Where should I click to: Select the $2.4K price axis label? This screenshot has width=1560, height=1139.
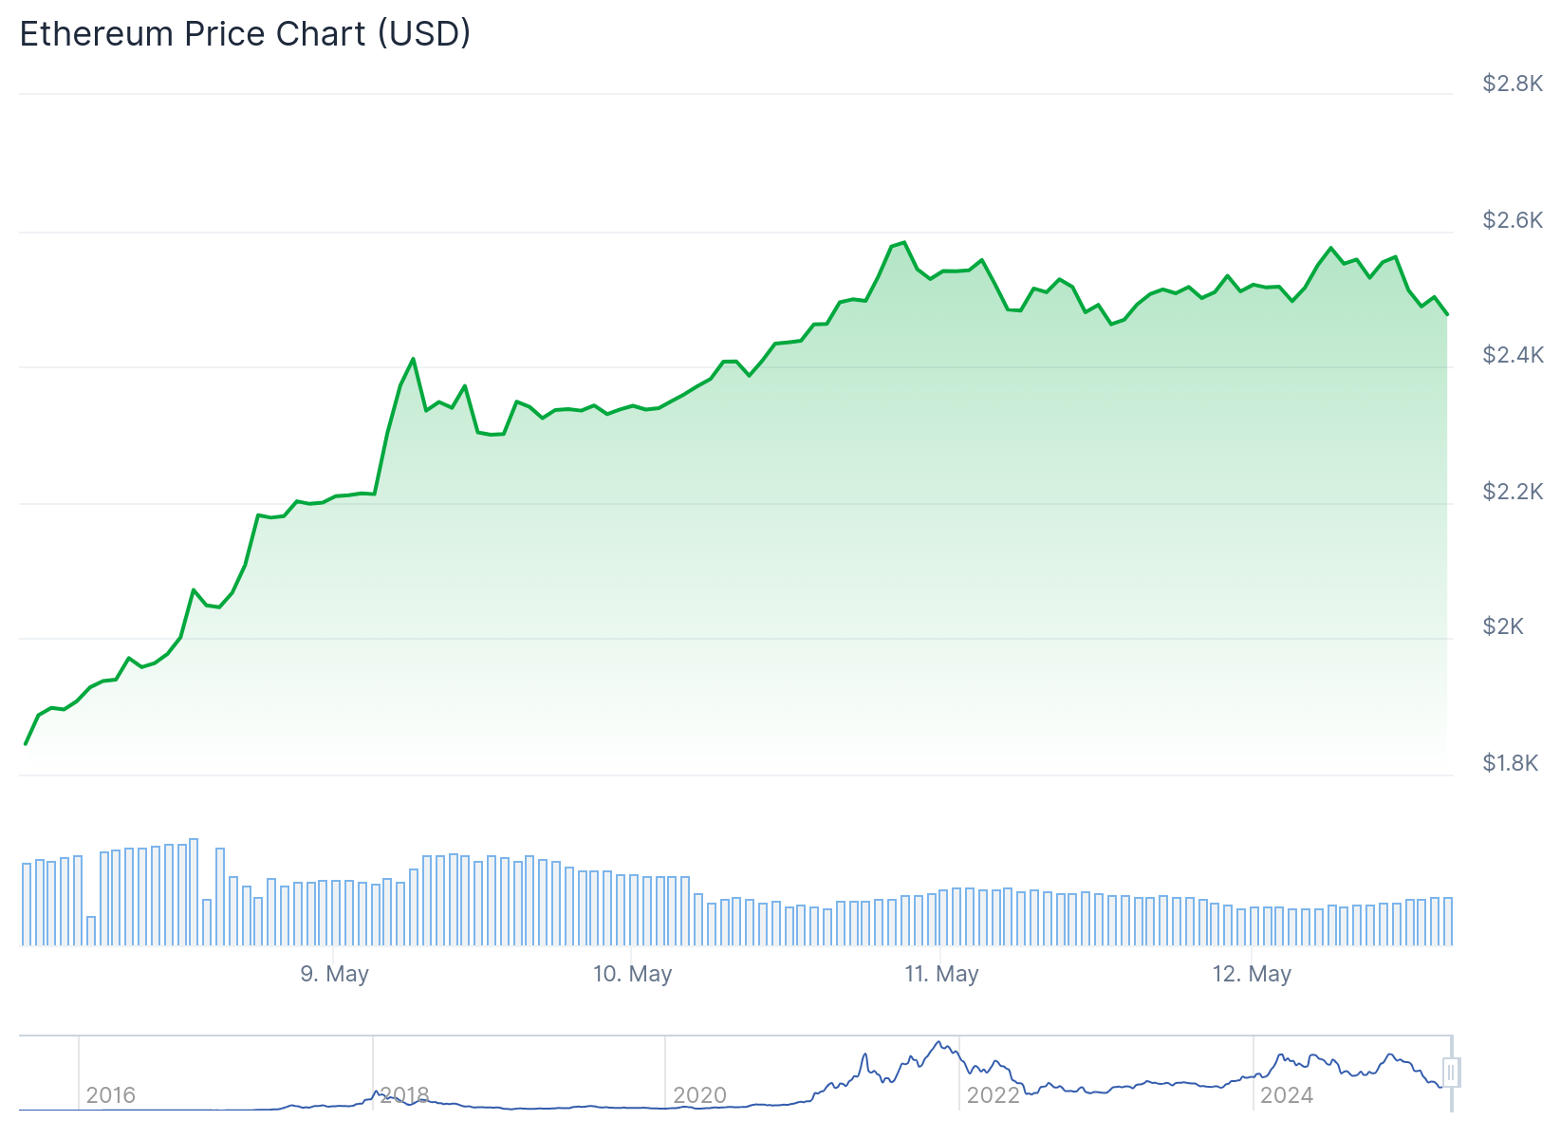click(1513, 355)
